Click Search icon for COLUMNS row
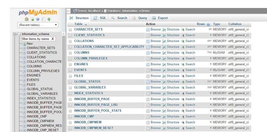 tap(183, 53)
